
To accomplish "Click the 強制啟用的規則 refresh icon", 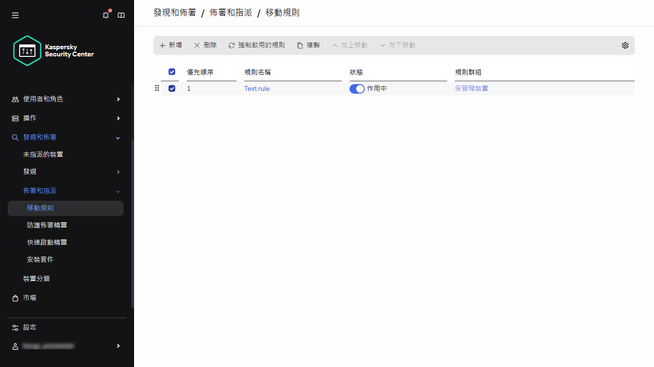I will (x=232, y=45).
